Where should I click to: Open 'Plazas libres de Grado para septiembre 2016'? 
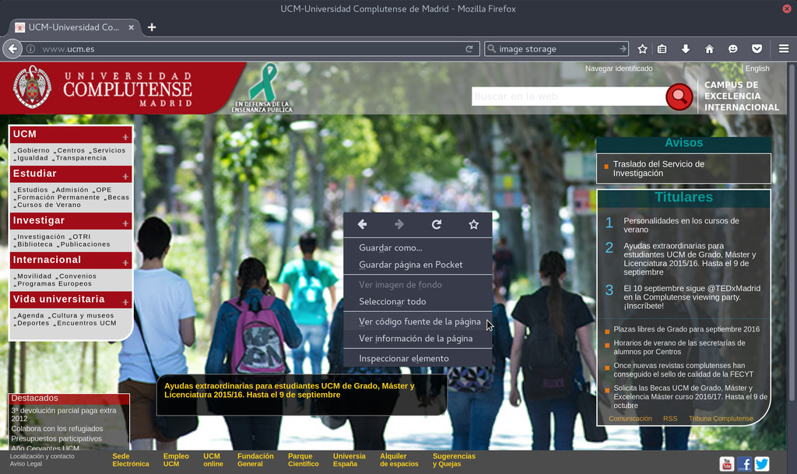click(x=686, y=329)
